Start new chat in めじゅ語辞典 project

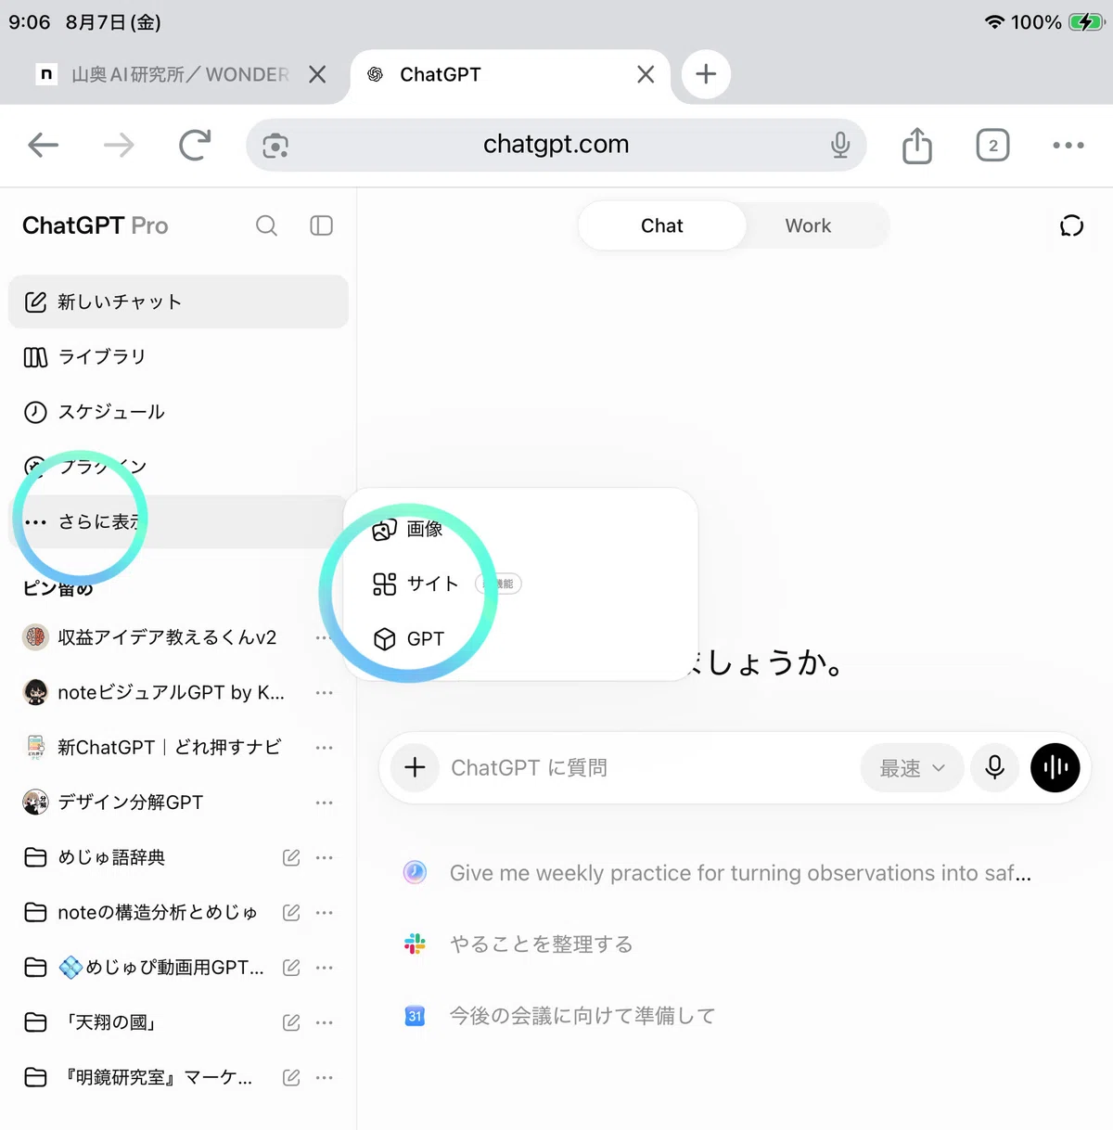[x=291, y=857]
